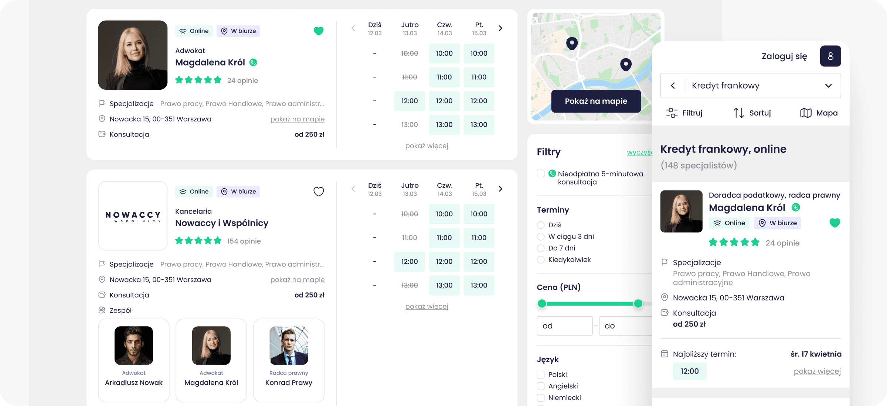Screen dimensions: 887x406
Task: Switch to Mapa view icon
Action: pyautogui.click(x=806, y=113)
